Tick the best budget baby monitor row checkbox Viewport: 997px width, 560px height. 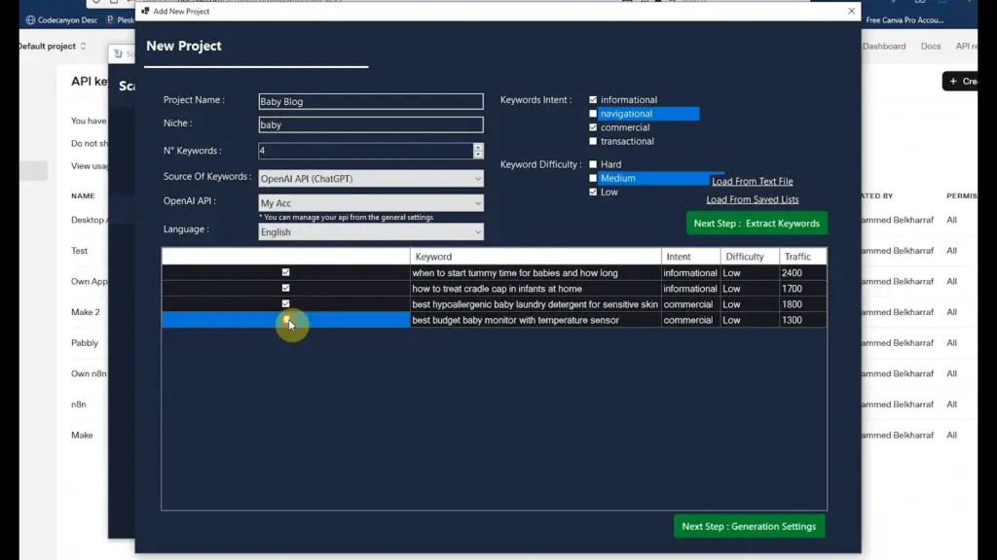(x=285, y=319)
